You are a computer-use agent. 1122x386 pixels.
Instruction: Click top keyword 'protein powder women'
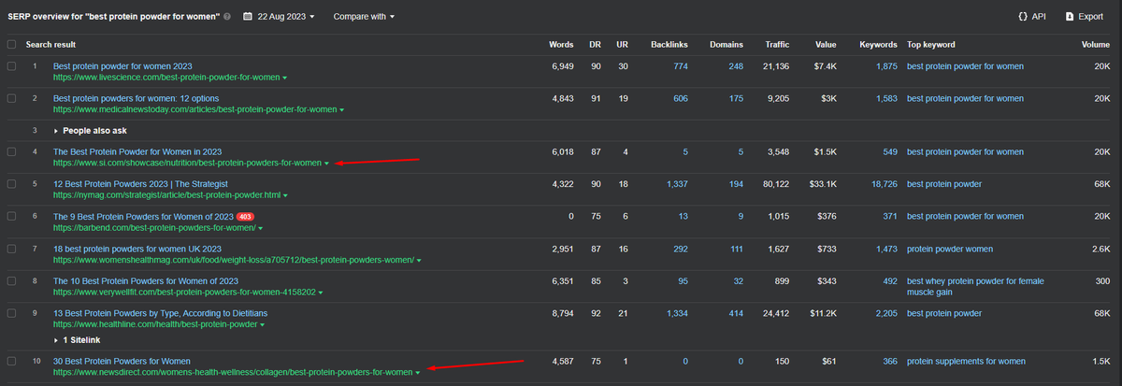[950, 249]
